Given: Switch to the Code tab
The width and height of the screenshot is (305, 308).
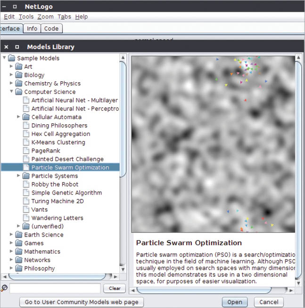Looking at the screenshot, I should click(51, 28).
